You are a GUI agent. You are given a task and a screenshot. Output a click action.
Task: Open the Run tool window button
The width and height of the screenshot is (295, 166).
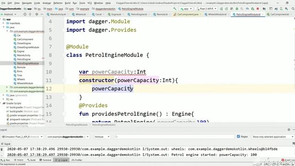click(6, 160)
